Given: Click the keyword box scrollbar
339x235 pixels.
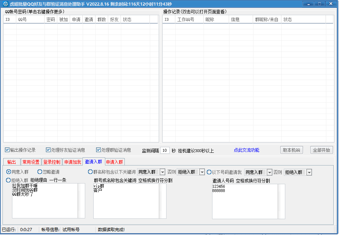Looking at the screenshot, I should 163,201.
